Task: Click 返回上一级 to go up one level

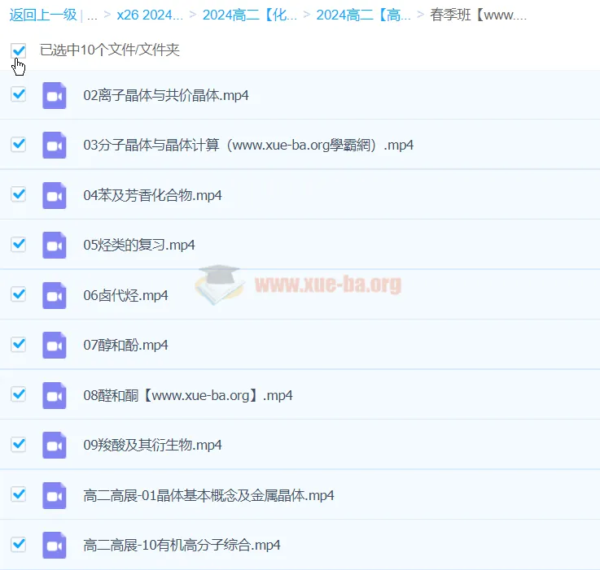Action: tap(42, 15)
